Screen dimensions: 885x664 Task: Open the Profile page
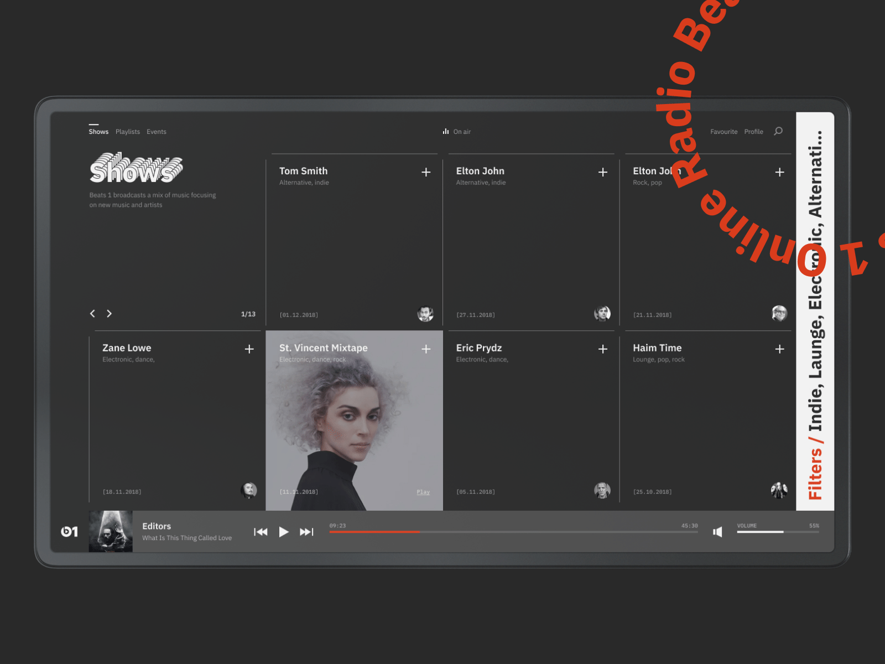[x=753, y=131]
